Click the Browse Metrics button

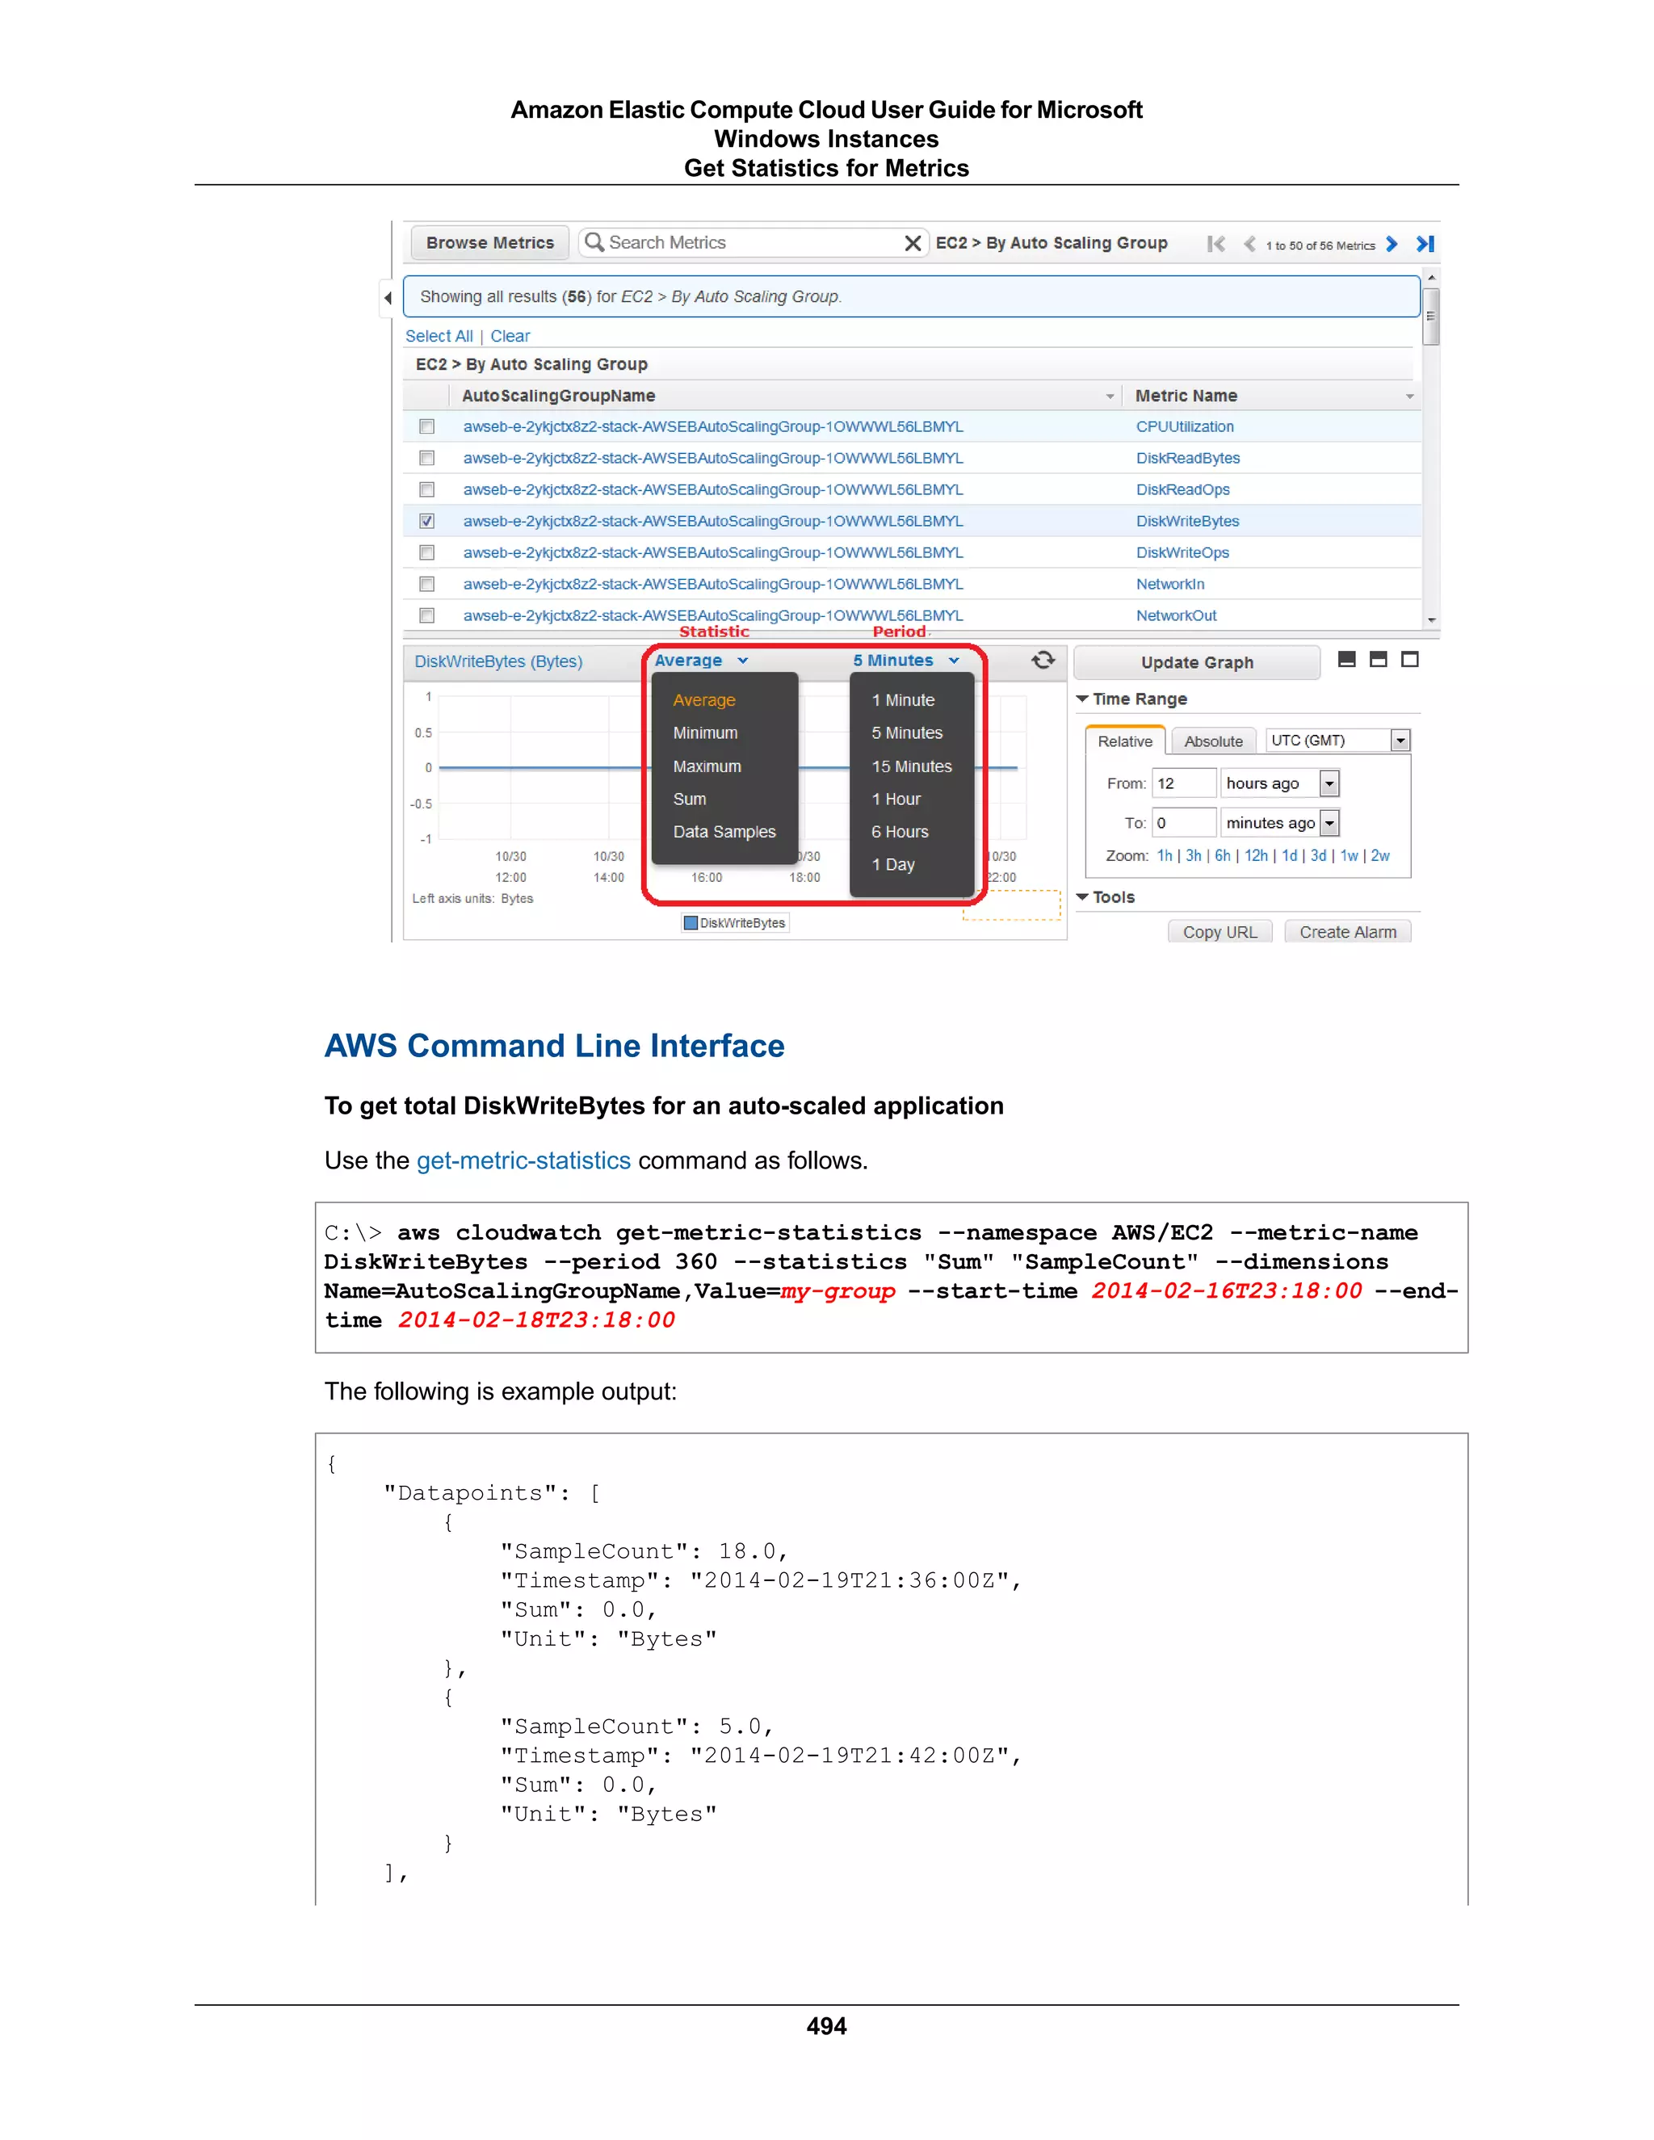pyautogui.click(x=490, y=243)
